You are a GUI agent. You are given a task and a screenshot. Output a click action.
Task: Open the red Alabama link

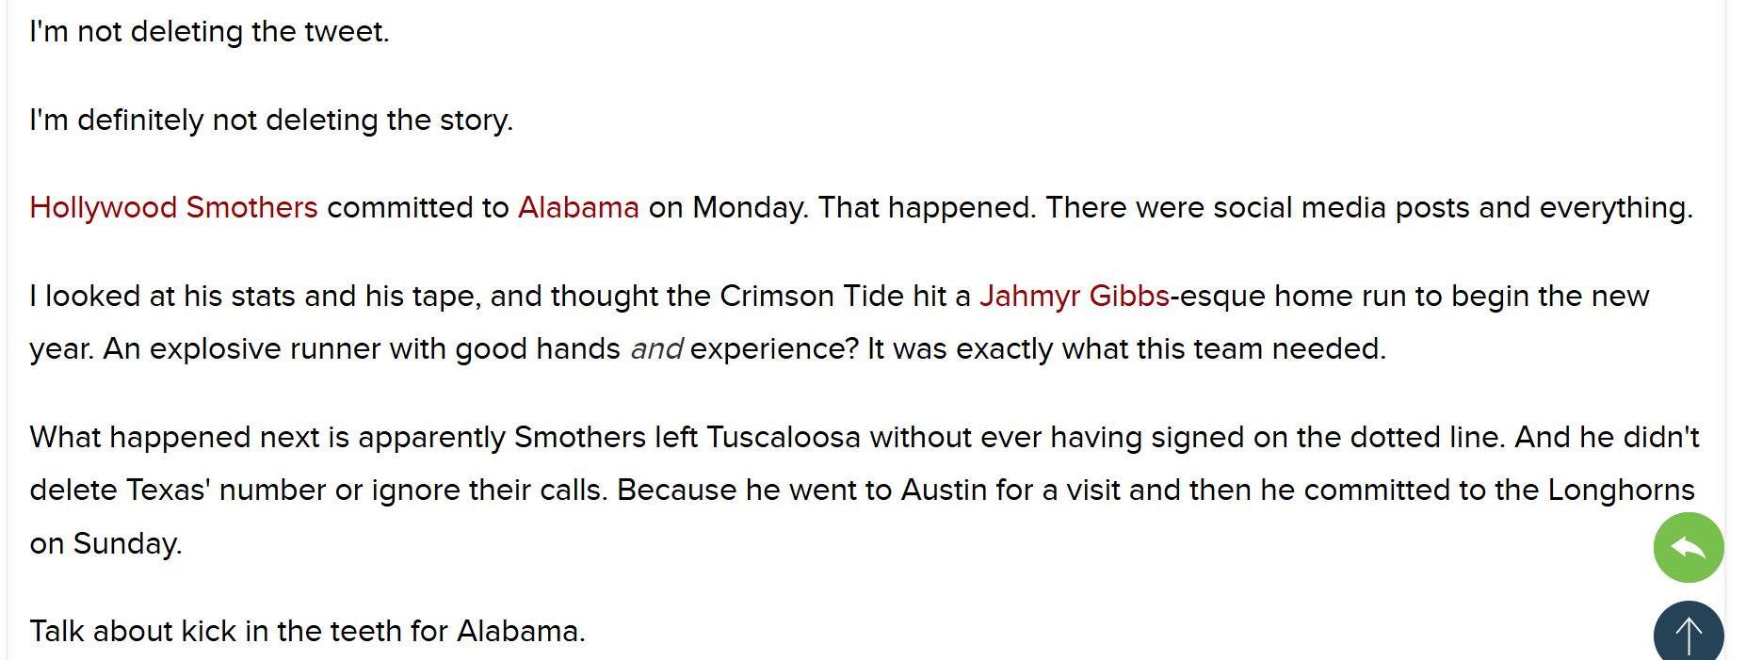pos(578,207)
